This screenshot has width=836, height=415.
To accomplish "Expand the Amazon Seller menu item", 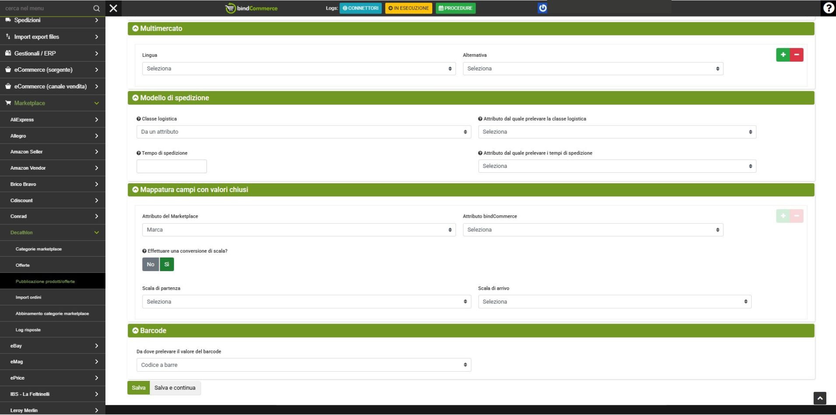I will [52, 152].
